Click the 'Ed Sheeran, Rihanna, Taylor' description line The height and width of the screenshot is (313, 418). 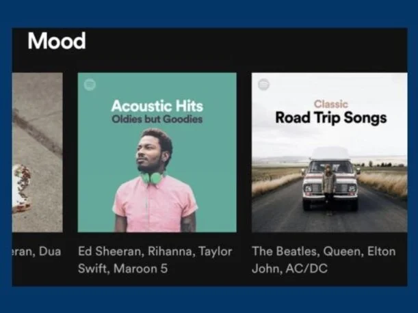[x=155, y=251]
